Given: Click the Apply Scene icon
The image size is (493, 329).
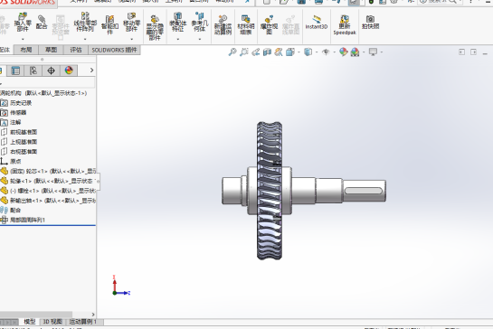Looking at the screenshot, I should point(355,52).
